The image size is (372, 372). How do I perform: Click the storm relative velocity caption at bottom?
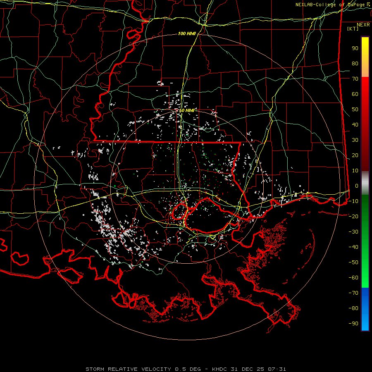[186, 369]
